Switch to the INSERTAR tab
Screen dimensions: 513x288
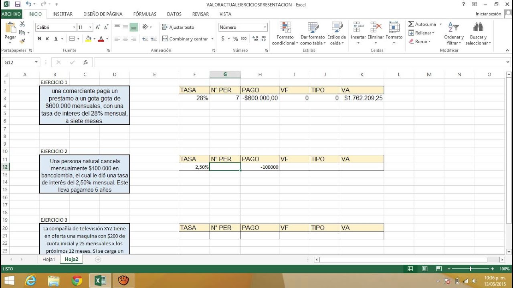pos(63,14)
